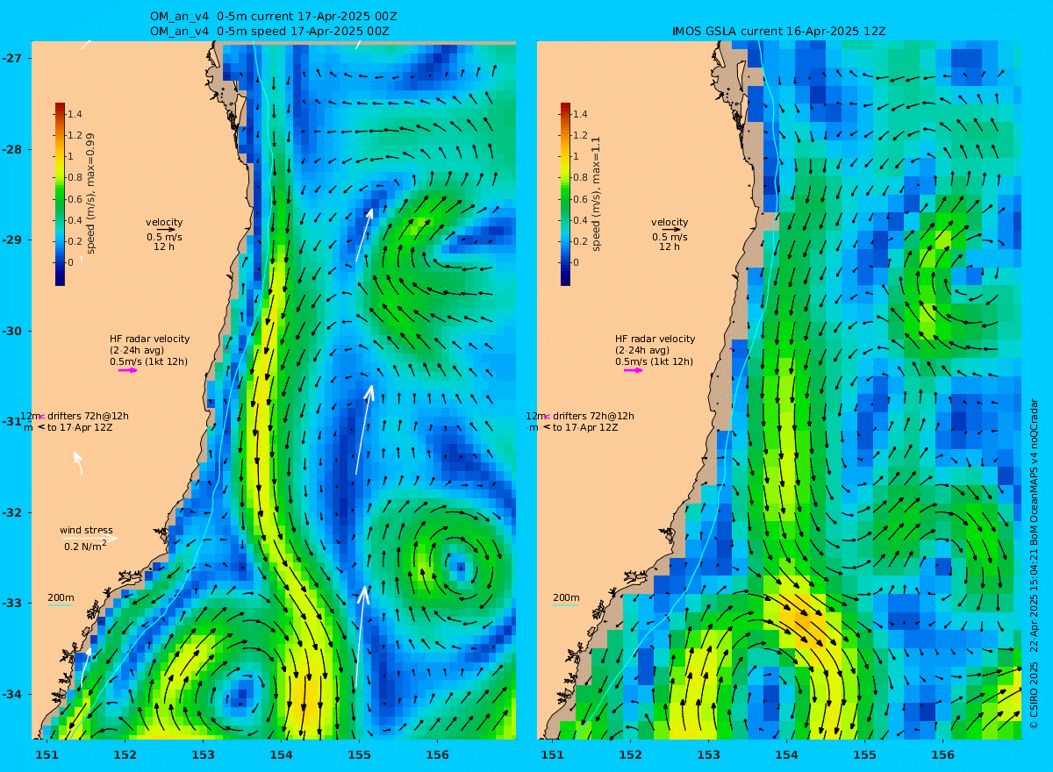Click the 0.8 tick on left colorbar
The height and width of the screenshot is (772, 1053).
tap(75, 177)
